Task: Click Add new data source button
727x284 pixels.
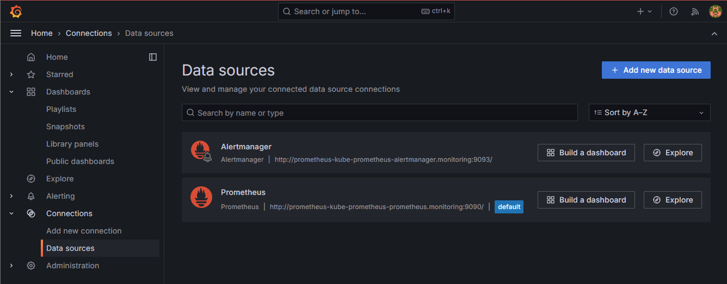Action: 656,70
